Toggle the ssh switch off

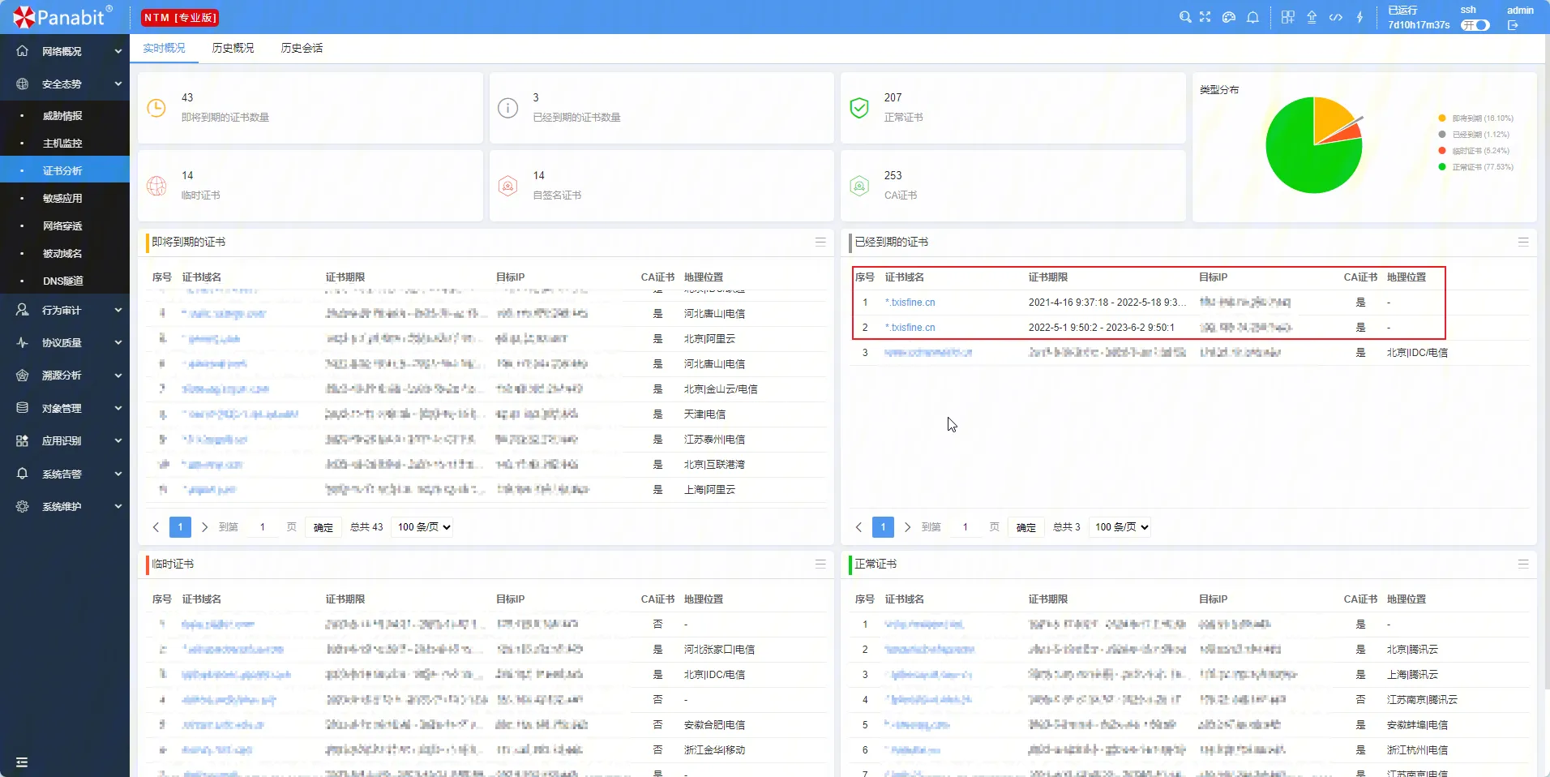(x=1475, y=25)
